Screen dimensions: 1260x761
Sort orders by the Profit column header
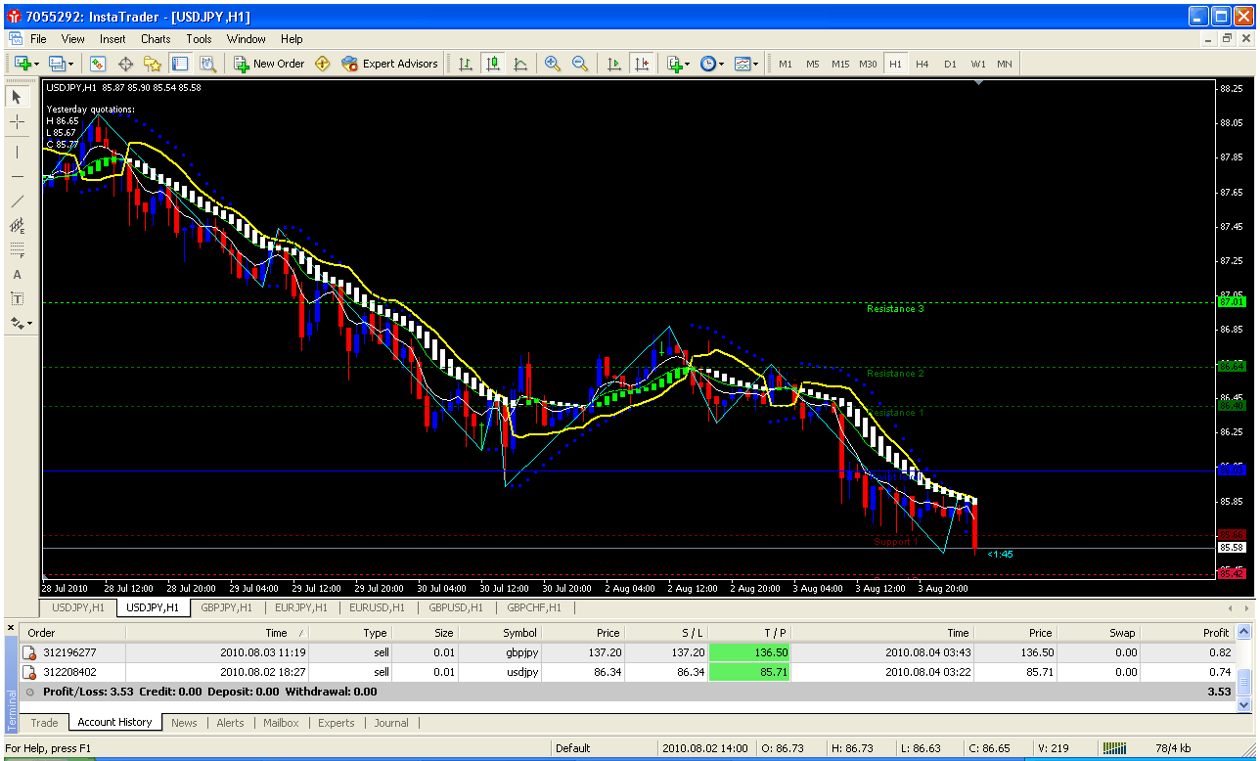point(1215,633)
